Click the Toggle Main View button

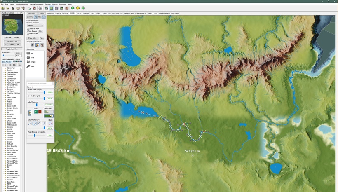pos(12,49)
